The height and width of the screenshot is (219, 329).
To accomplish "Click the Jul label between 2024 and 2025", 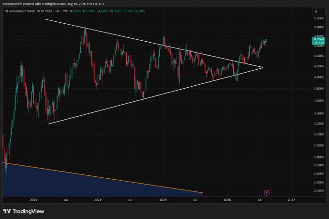I will [130, 200].
